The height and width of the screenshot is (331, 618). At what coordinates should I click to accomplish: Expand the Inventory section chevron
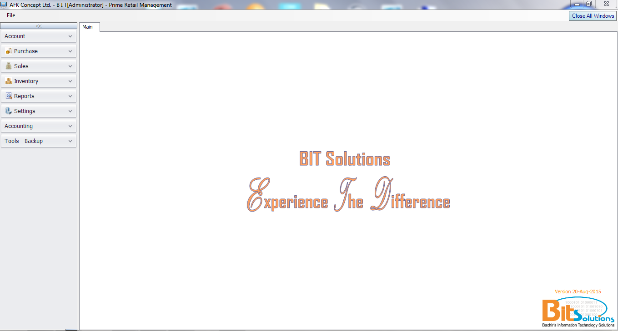coord(70,81)
